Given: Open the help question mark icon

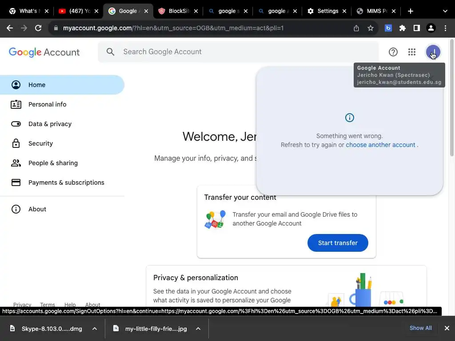Looking at the screenshot, I should pos(393,52).
